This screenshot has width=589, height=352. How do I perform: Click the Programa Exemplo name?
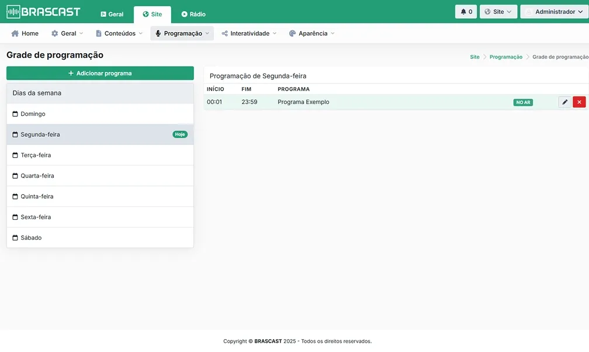303,102
